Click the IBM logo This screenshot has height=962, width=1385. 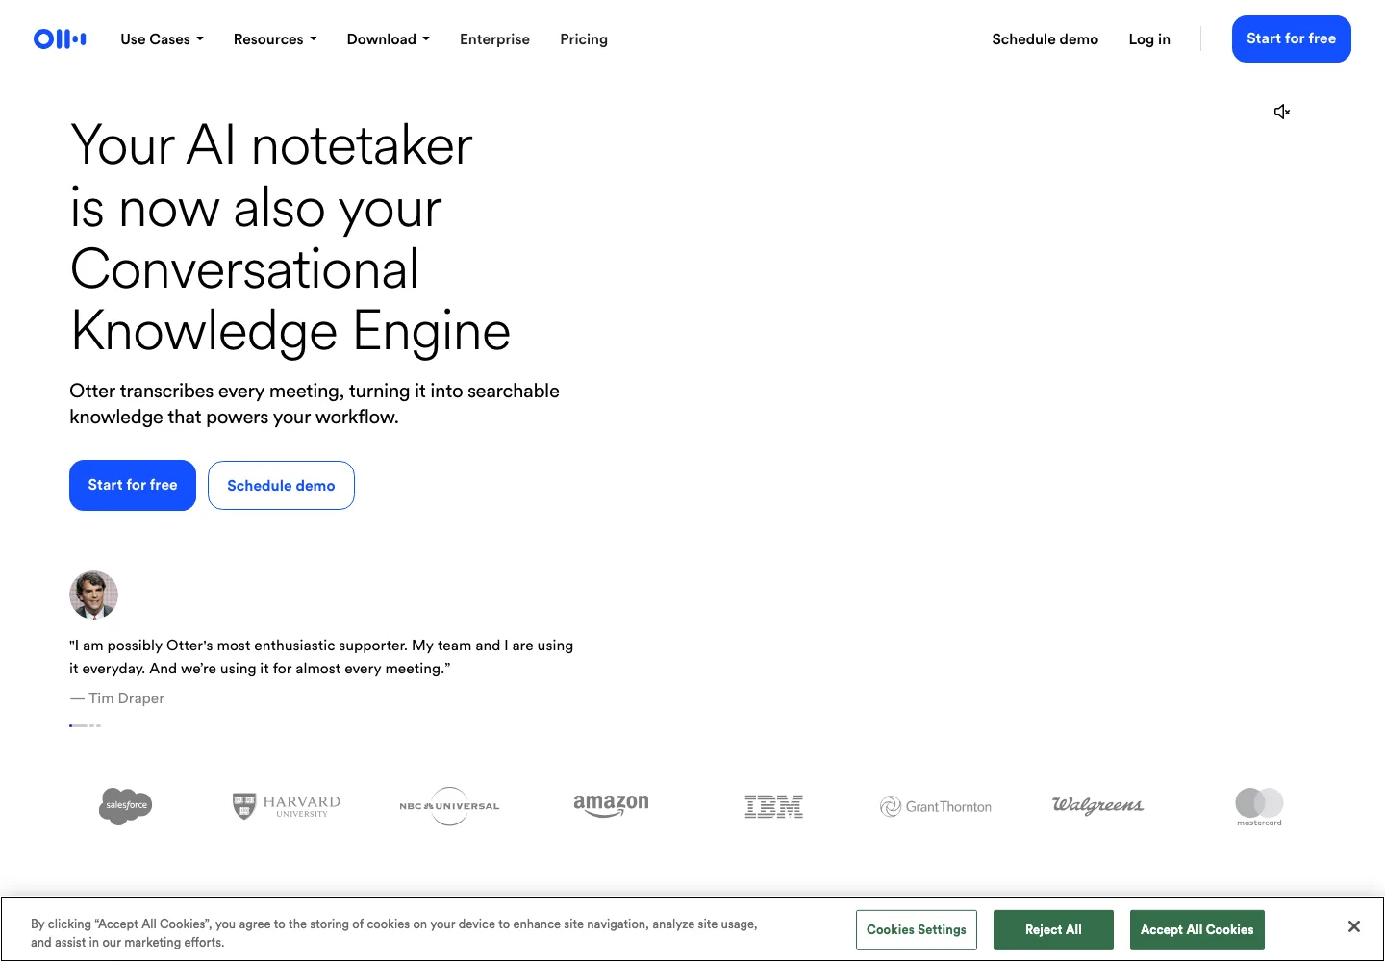coord(773,806)
